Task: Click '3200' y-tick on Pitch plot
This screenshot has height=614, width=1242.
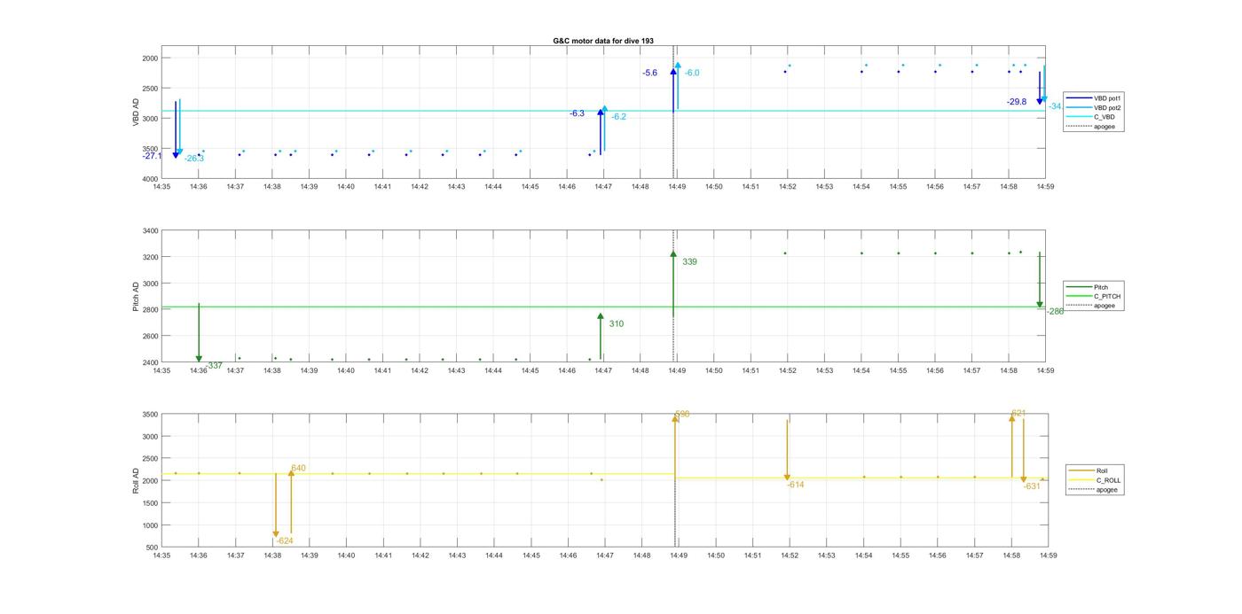Action: coord(150,257)
